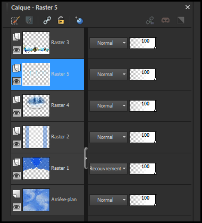The width and height of the screenshot is (202, 223).
Task: Open blend mode dropdown for Arrière-plan
Action: click(x=108, y=200)
